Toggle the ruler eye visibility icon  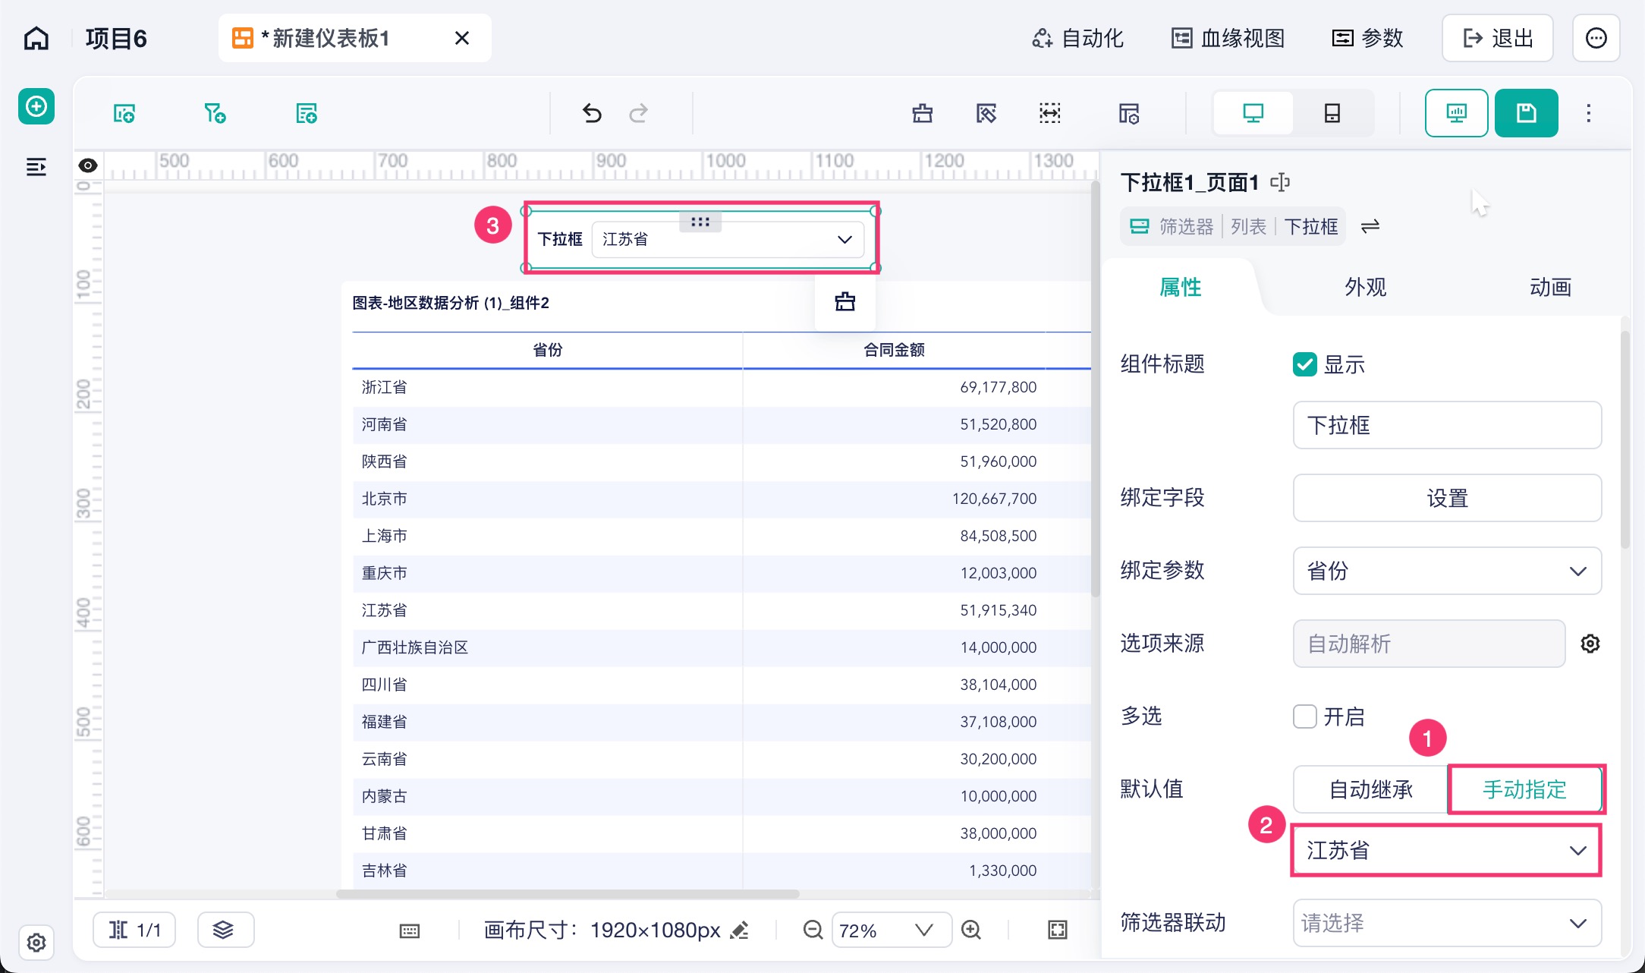click(x=88, y=165)
